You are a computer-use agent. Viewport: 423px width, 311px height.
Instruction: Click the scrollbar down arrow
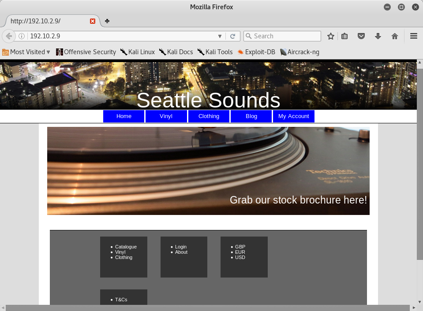click(420, 302)
